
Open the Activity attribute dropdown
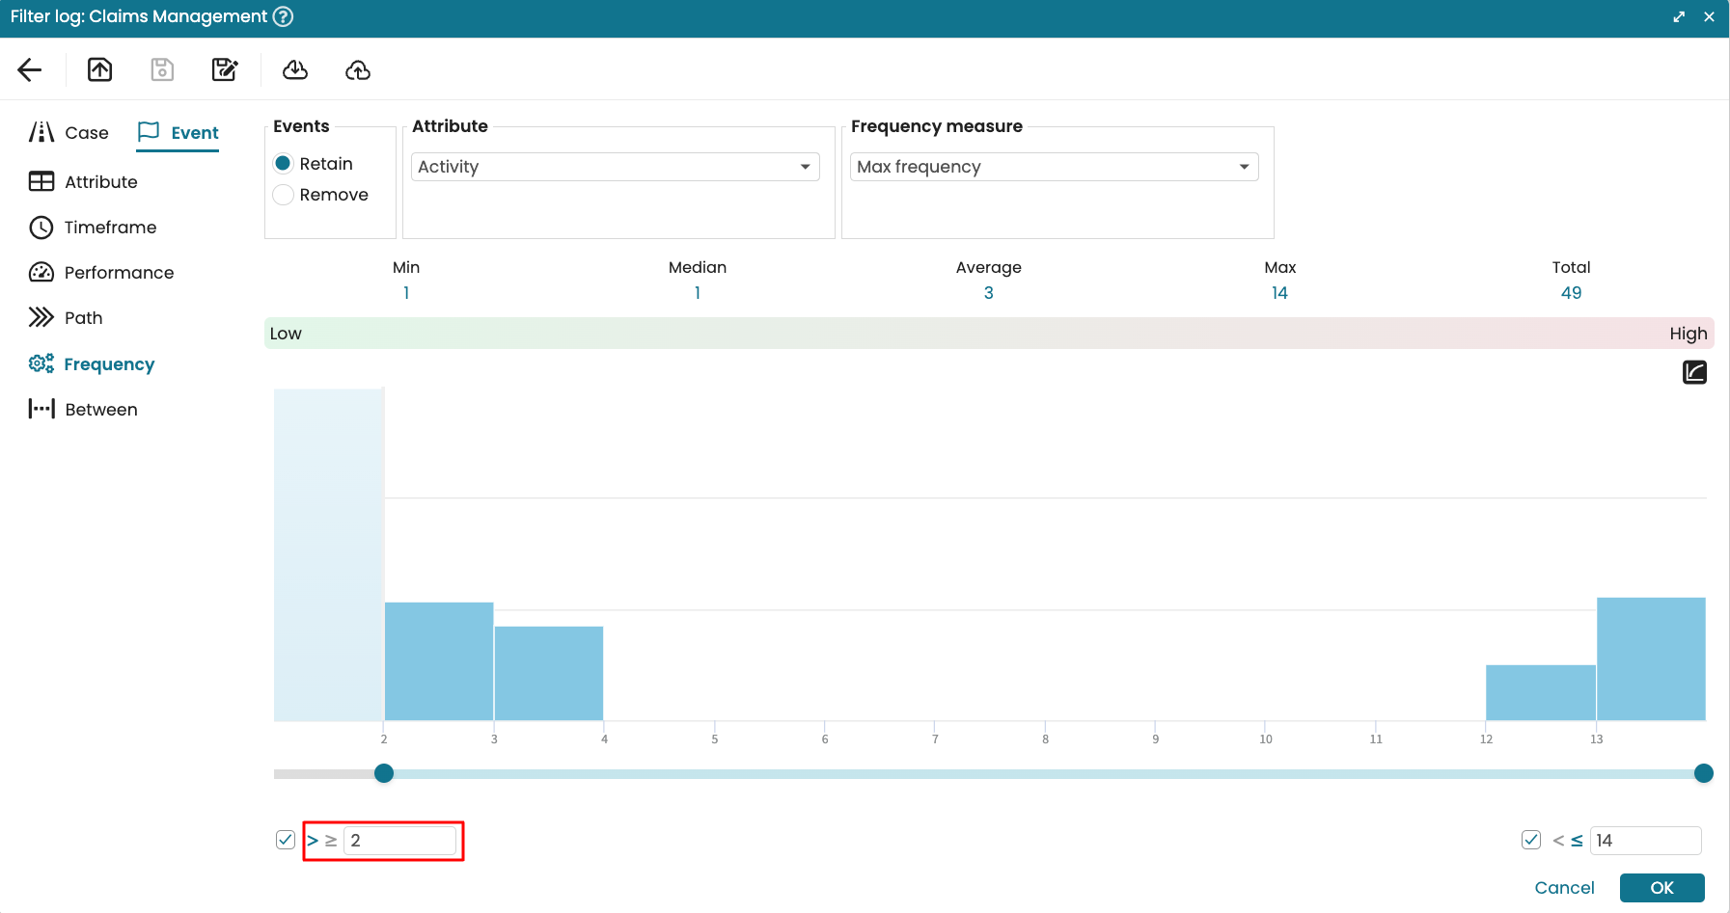pos(615,167)
